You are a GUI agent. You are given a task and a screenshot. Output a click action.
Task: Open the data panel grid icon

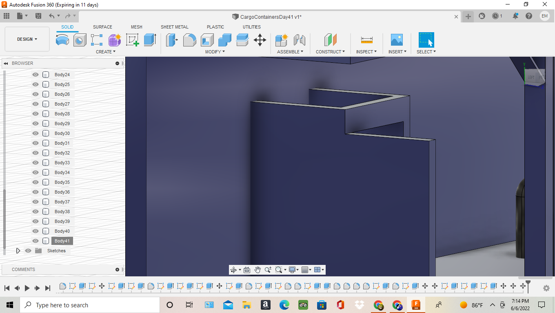(x=7, y=16)
